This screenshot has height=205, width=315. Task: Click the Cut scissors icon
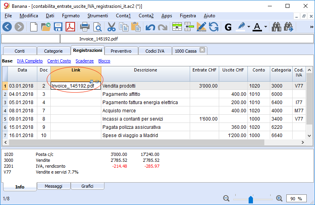(x=111, y=27)
